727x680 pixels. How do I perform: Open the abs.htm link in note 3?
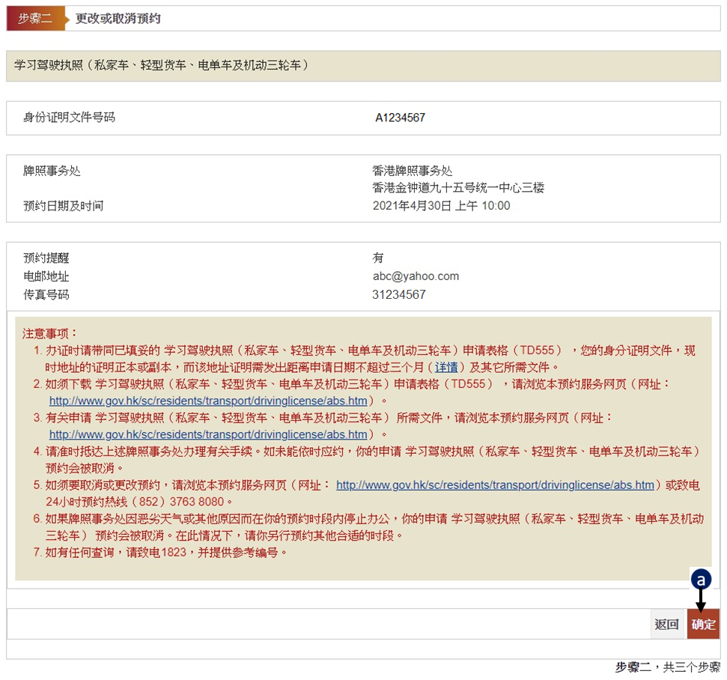208,434
